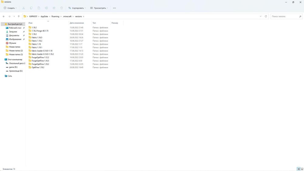Switch to details view in status bar

pos(299,169)
